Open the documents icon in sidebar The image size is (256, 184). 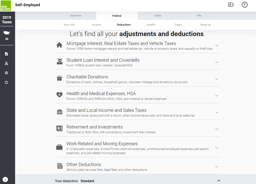point(6,54)
